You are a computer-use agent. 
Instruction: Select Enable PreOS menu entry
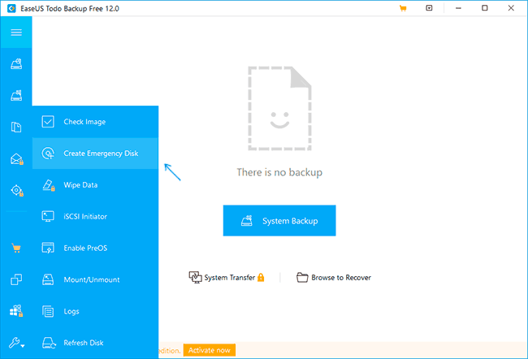pyautogui.click(x=95, y=248)
